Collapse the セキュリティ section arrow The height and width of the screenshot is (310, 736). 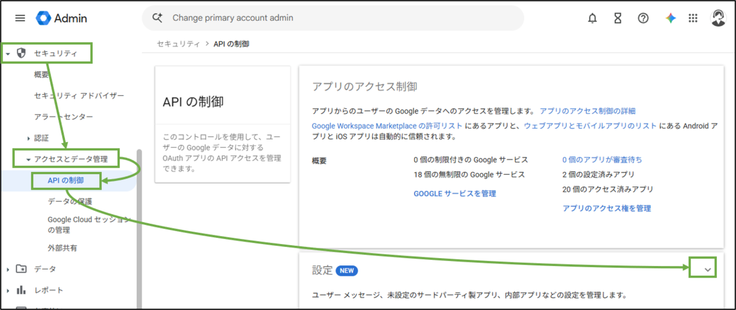(x=8, y=54)
